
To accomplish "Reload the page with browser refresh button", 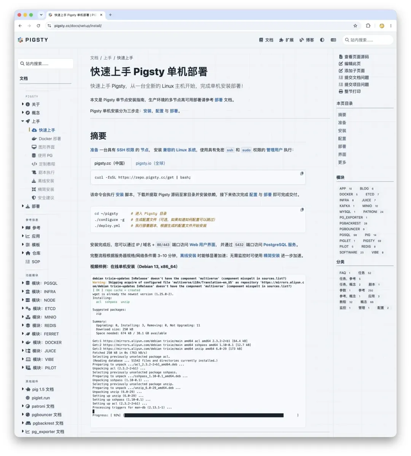I will [x=38, y=26].
